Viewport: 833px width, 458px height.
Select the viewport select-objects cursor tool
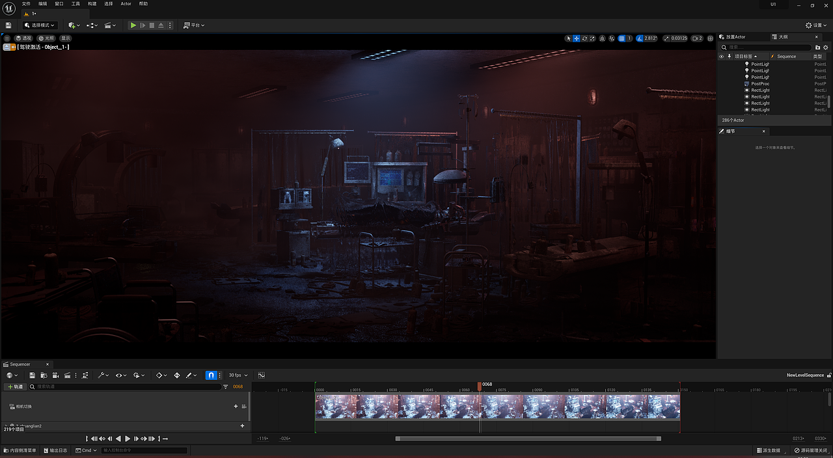[569, 38]
